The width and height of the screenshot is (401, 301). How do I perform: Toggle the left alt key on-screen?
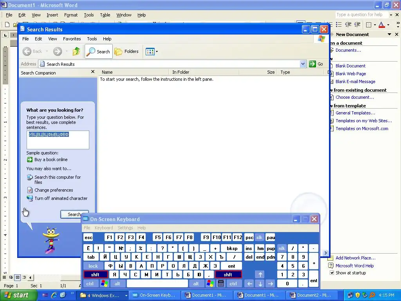(117, 284)
